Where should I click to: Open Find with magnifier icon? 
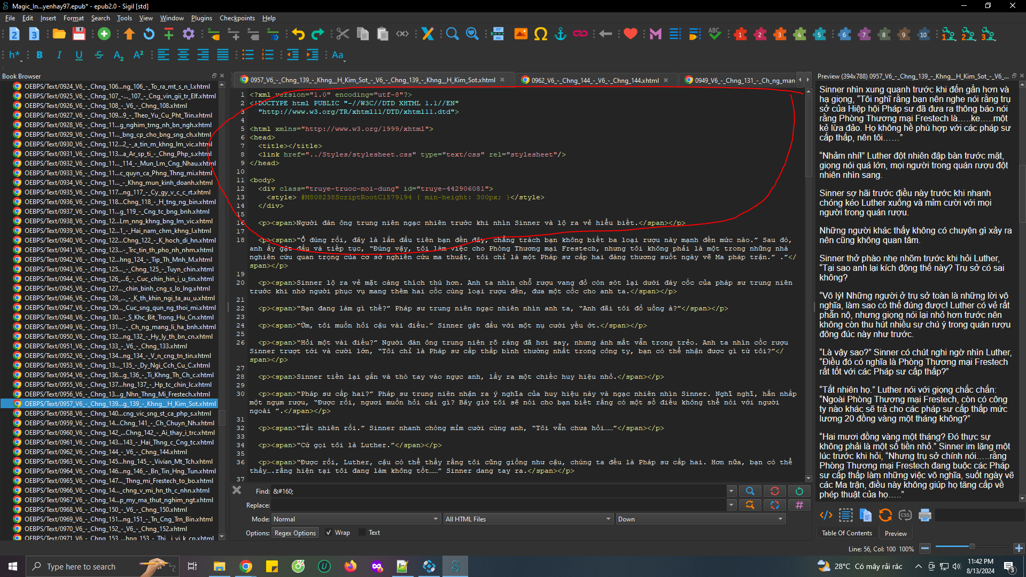coord(452,34)
